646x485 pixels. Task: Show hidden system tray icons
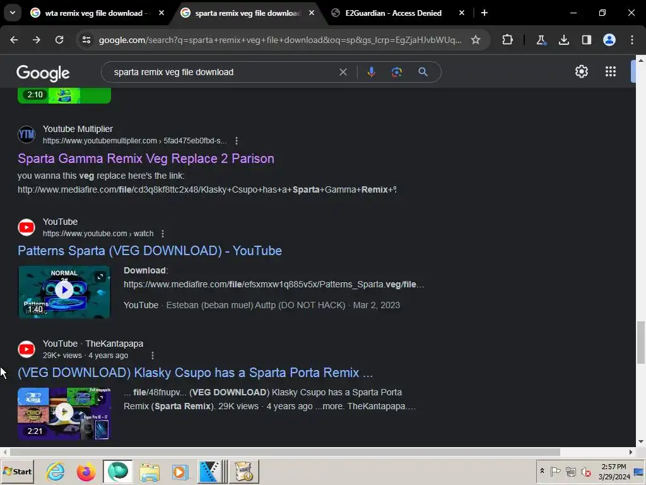point(542,471)
